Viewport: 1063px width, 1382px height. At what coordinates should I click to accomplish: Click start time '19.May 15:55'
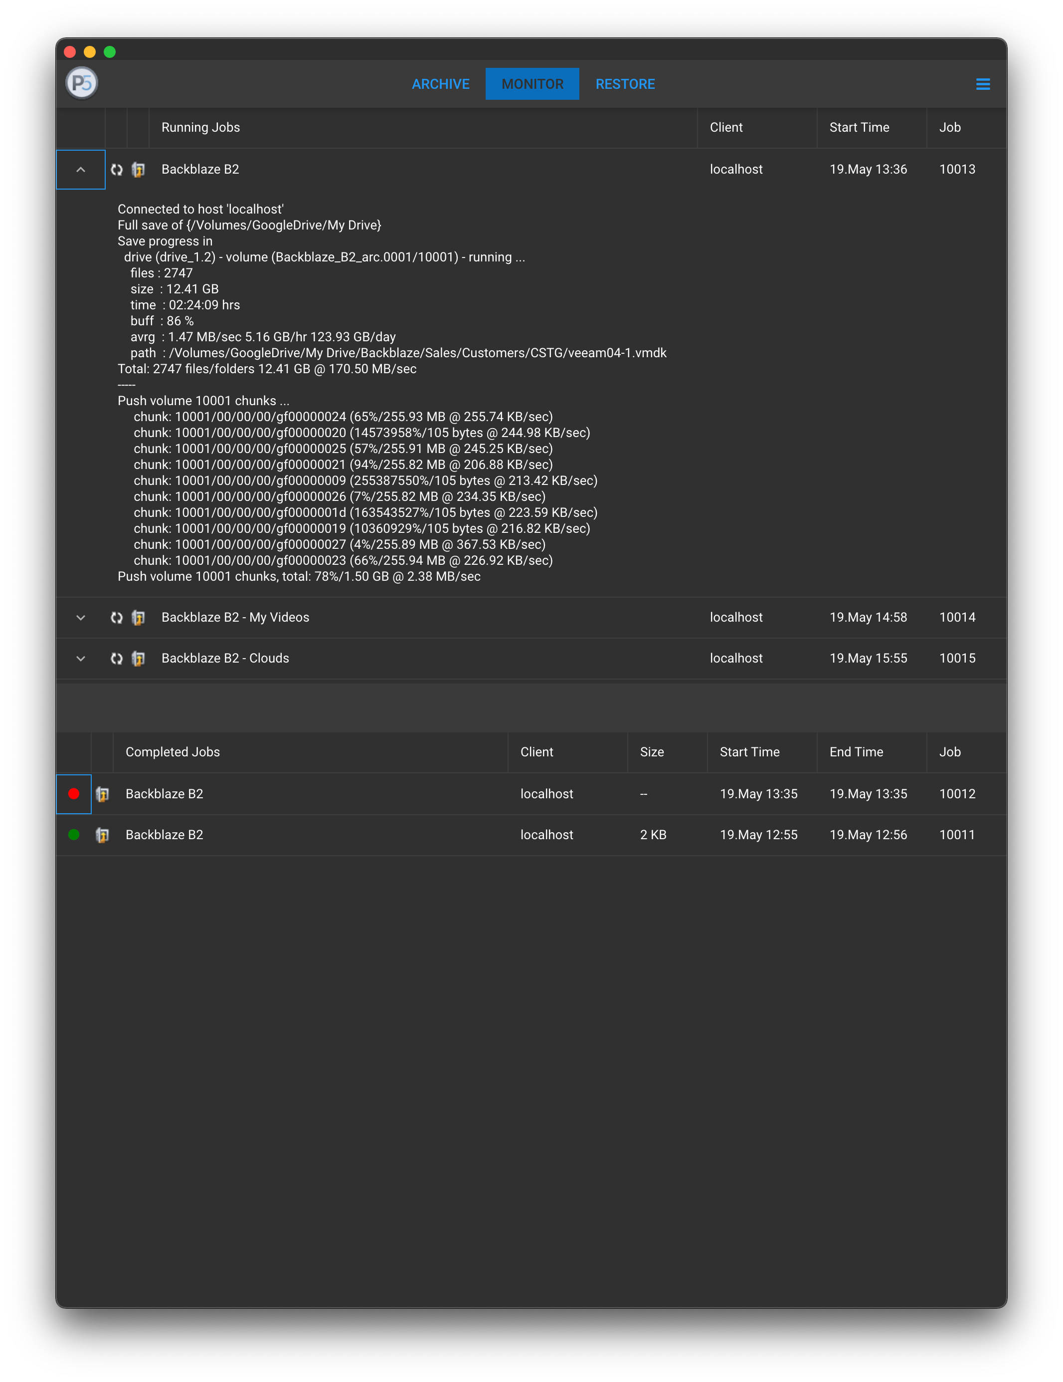click(x=868, y=659)
